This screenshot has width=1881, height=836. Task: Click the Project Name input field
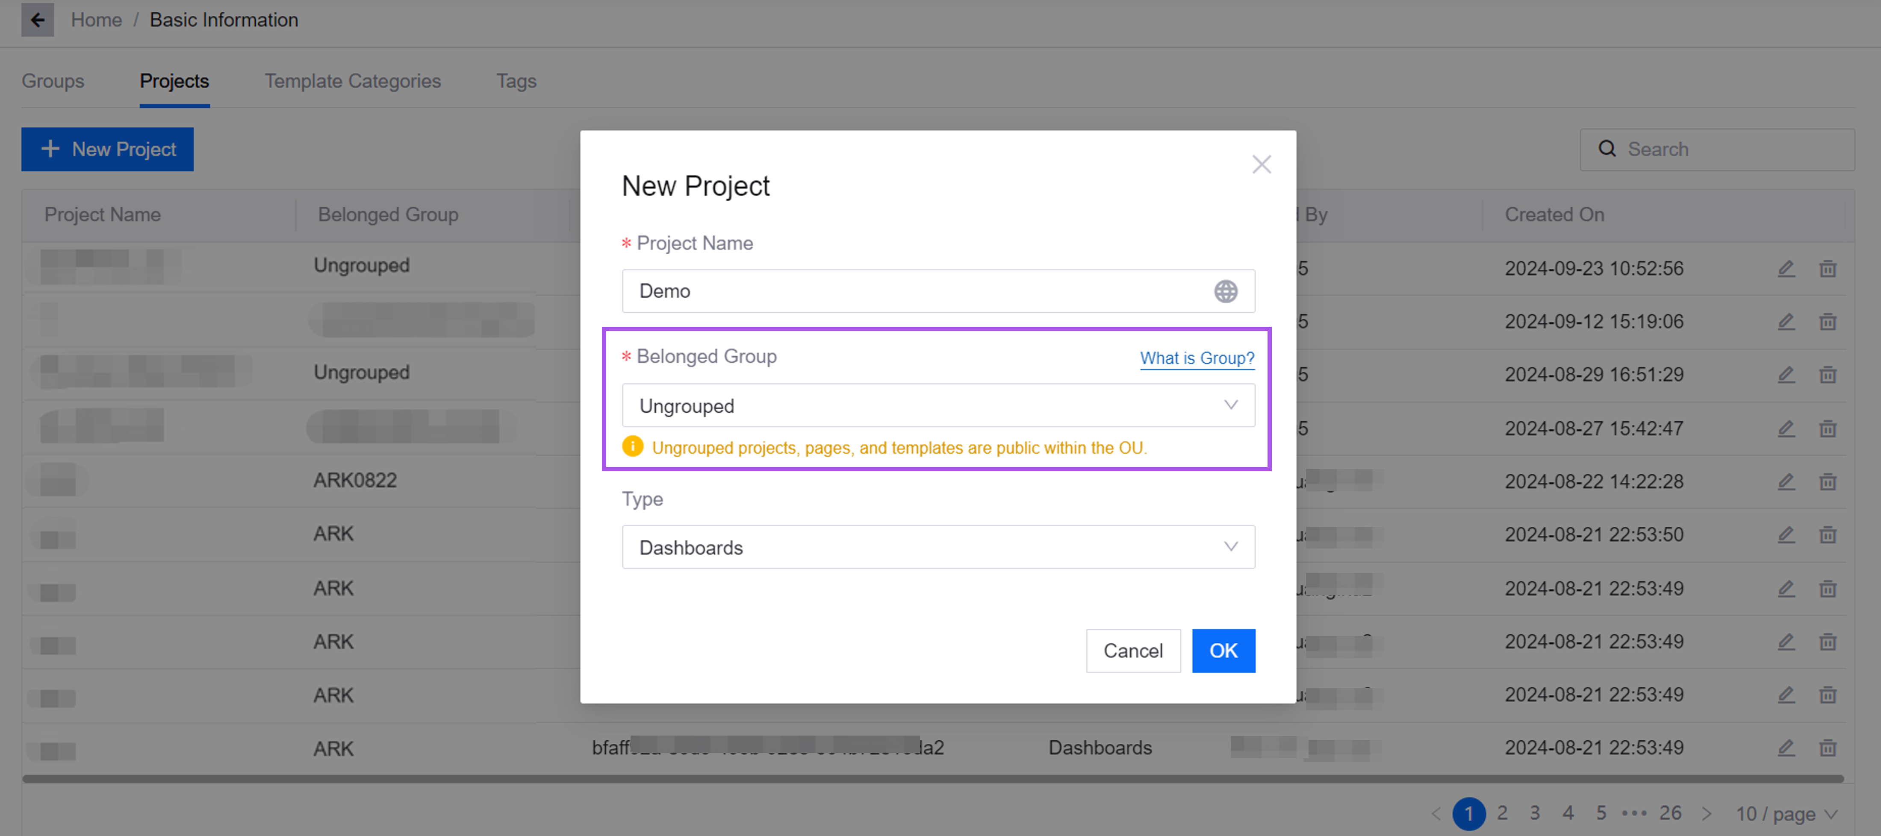coord(913,291)
